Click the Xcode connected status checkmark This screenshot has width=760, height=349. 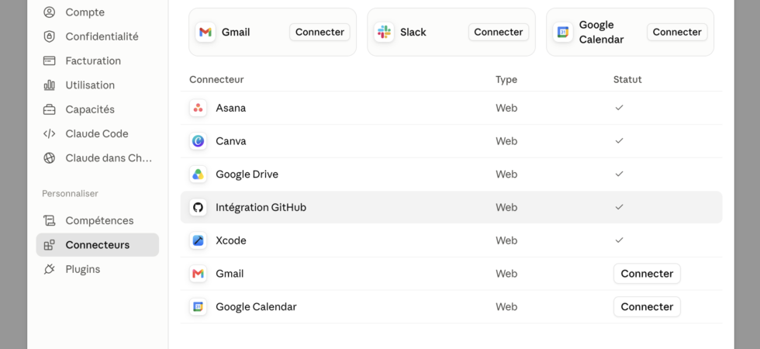(x=619, y=240)
